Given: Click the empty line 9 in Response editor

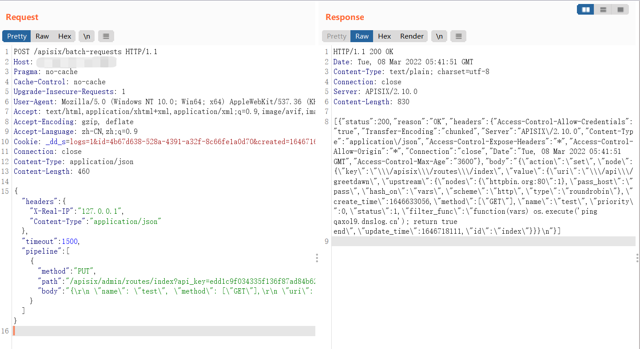Looking at the screenshot, I should pyautogui.click(x=484, y=241).
